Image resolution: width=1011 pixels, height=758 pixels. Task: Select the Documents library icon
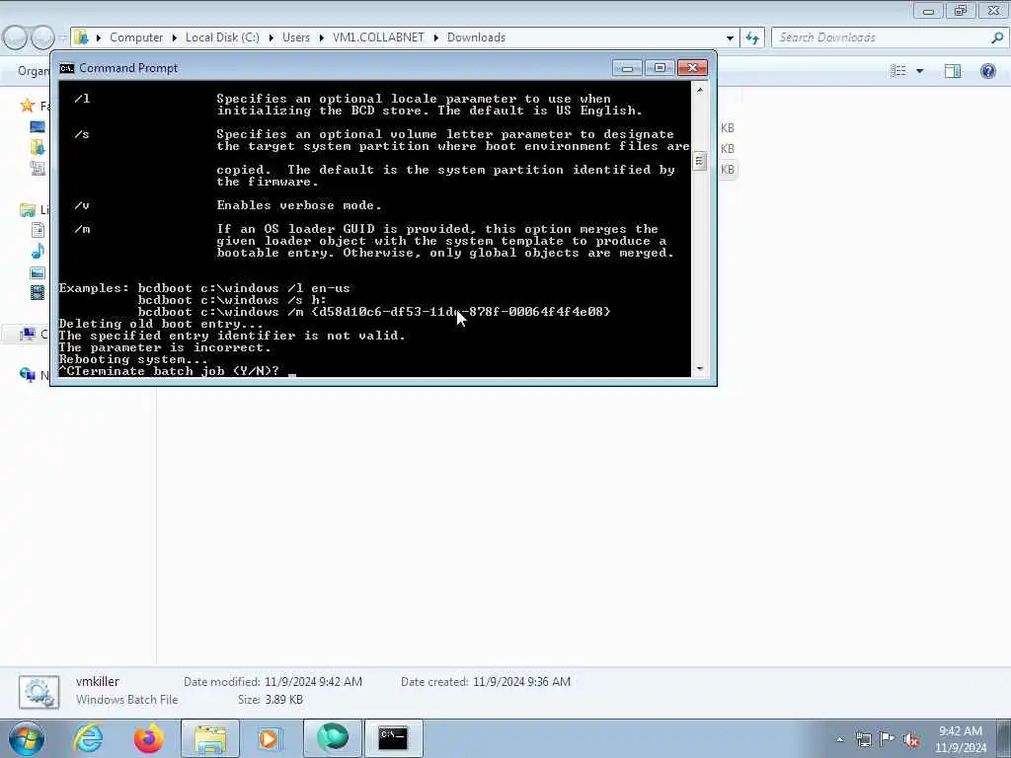(x=38, y=230)
